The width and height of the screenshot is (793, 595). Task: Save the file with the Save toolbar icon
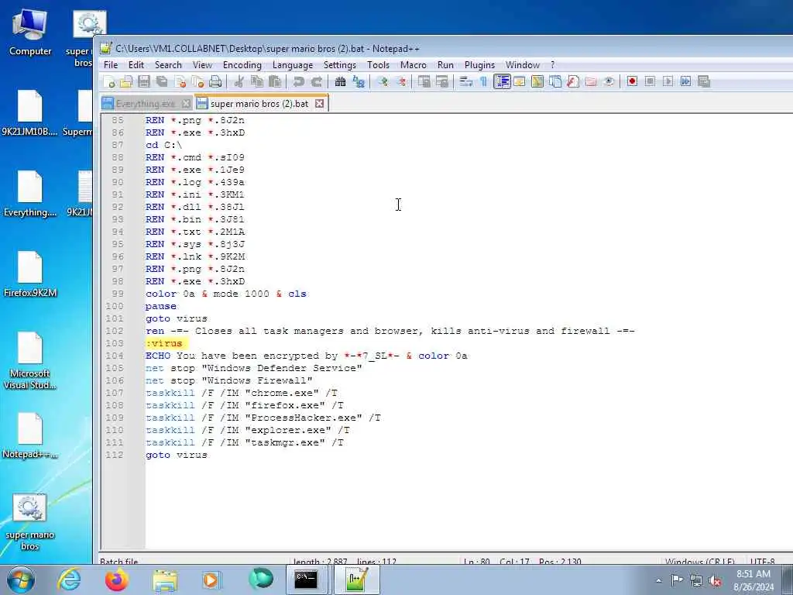144,81
